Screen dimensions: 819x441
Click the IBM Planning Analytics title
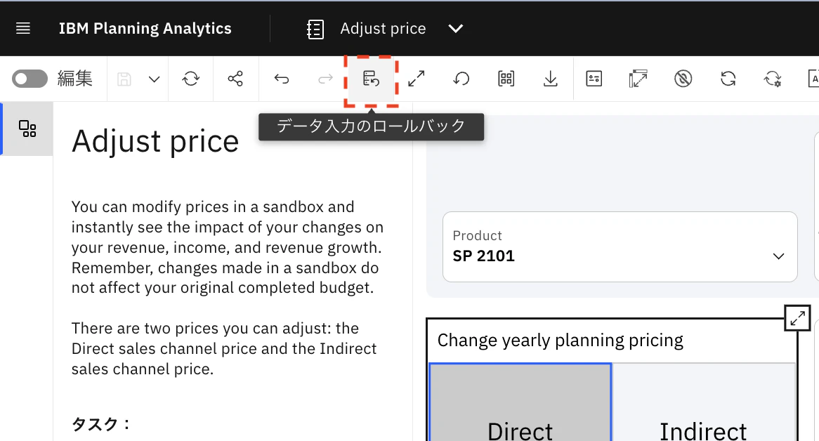point(145,28)
